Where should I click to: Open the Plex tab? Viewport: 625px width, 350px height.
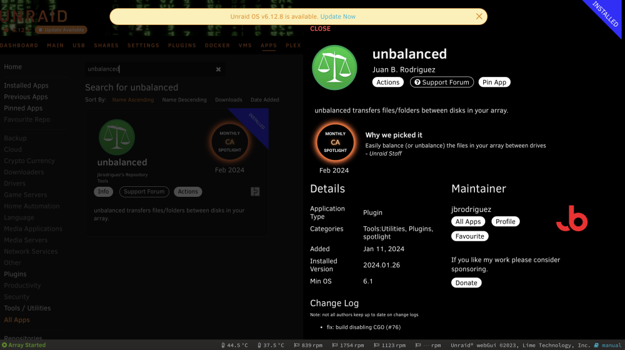pos(293,46)
